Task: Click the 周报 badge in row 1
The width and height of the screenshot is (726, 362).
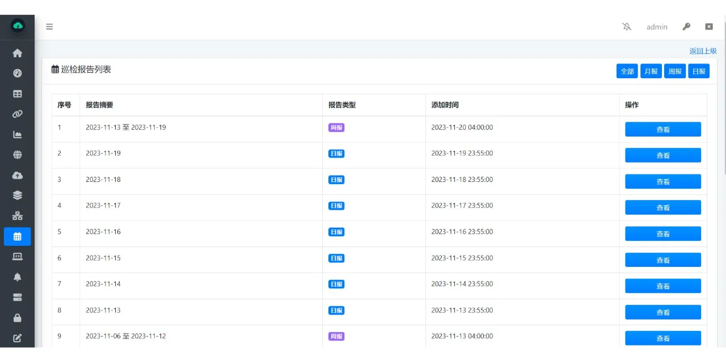Action: 336,127
